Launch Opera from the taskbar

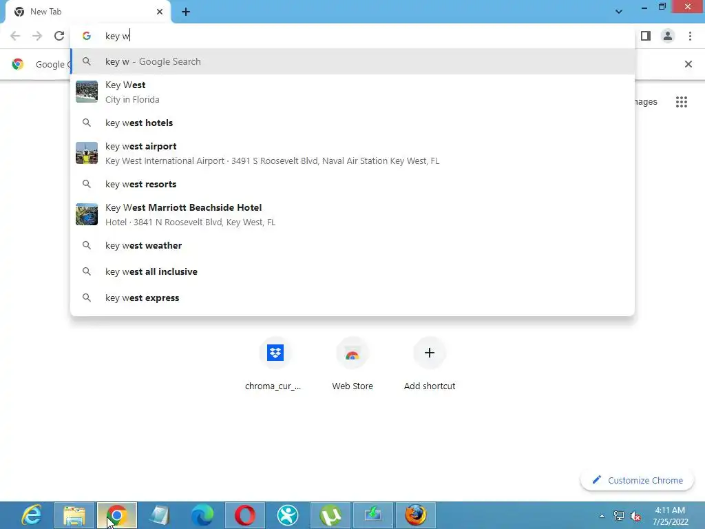245,515
